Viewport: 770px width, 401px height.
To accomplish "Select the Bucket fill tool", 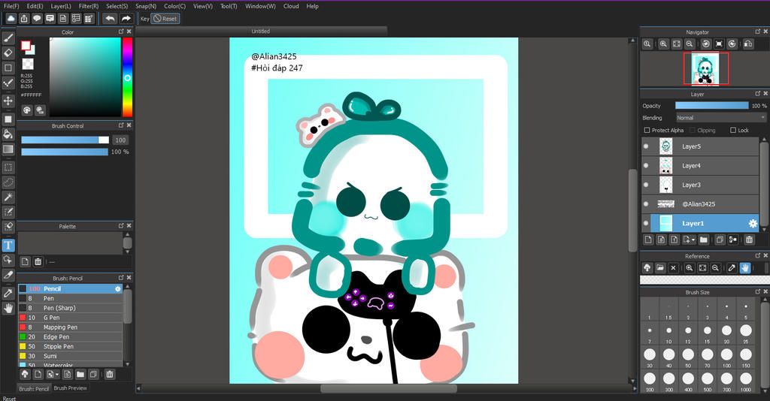I will 9,134.
